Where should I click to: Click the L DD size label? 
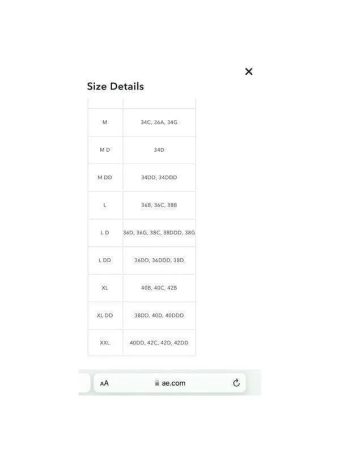tap(105, 260)
